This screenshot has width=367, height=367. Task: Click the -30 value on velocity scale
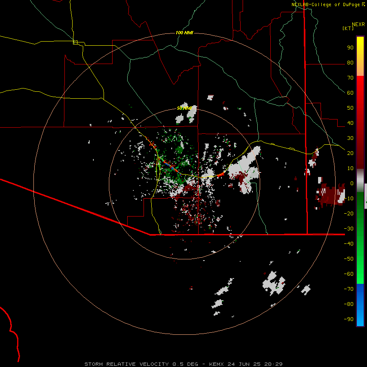349,229
